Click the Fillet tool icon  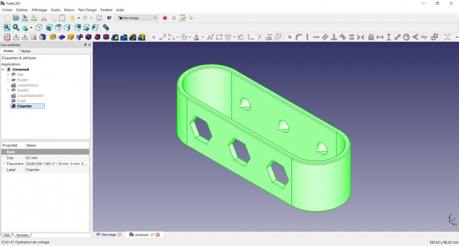tap(88, 37)
